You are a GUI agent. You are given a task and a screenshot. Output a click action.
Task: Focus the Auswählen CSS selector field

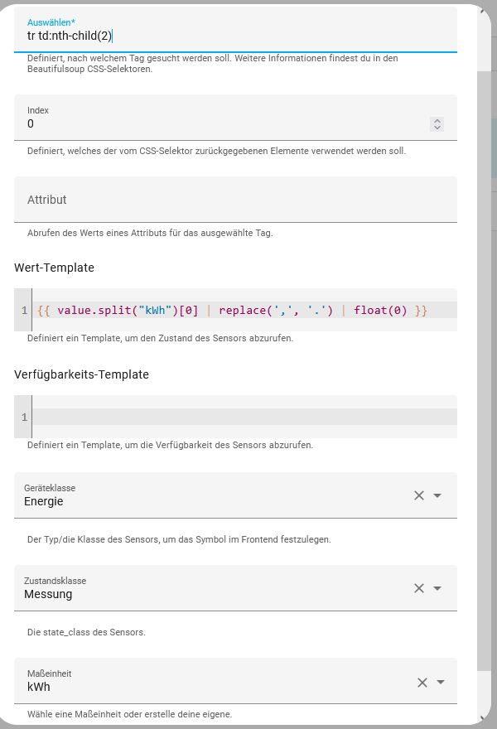[x=235, y=30]
